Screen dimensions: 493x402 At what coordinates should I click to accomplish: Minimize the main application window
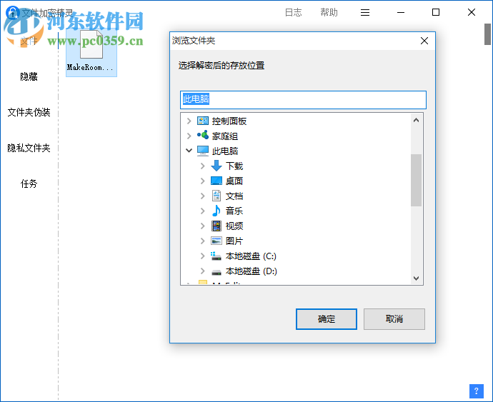coord(401,13)
